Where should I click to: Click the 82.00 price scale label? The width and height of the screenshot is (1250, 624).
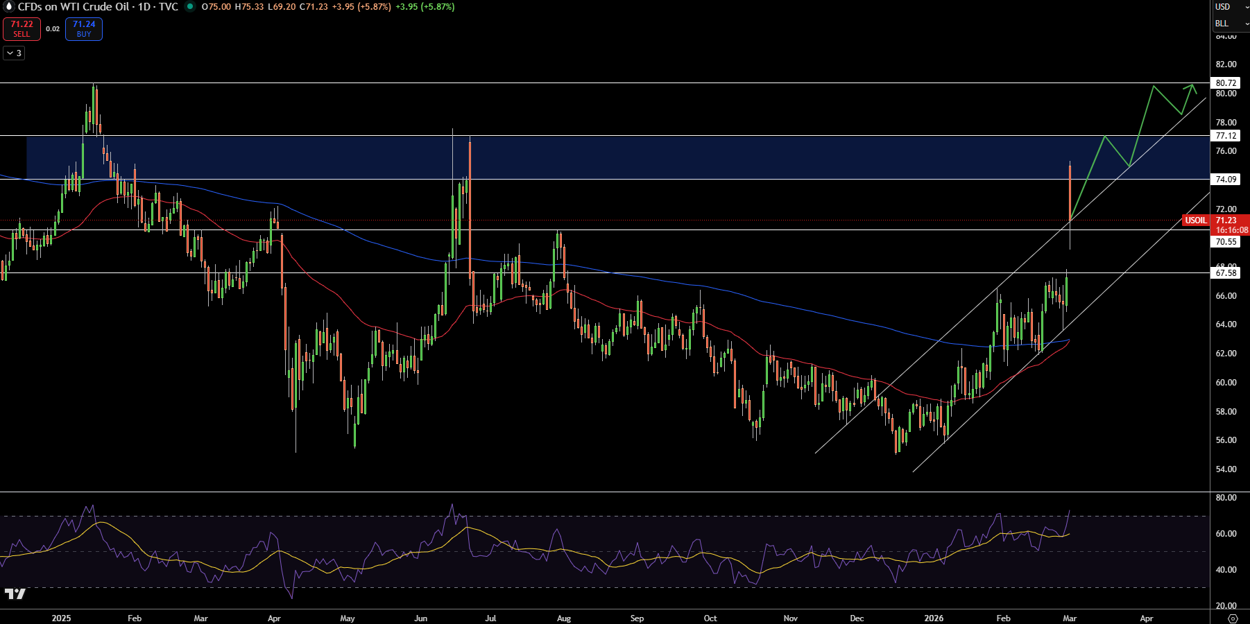(x=1226, y=64)
